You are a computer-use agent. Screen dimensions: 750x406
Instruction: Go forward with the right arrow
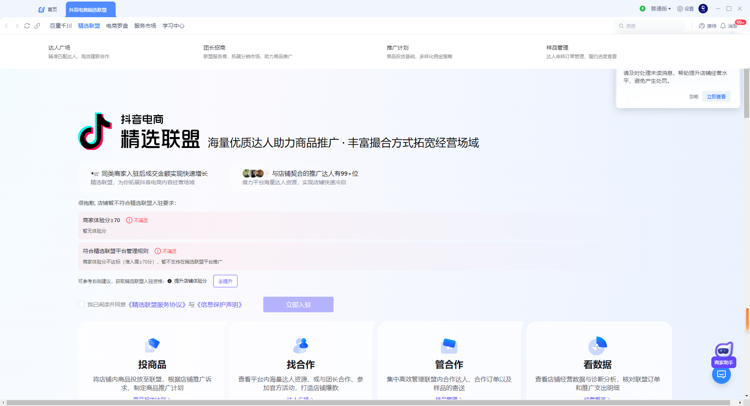(17, 26)
